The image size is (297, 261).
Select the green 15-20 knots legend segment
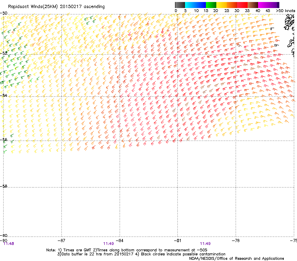[x=211, y=5]
